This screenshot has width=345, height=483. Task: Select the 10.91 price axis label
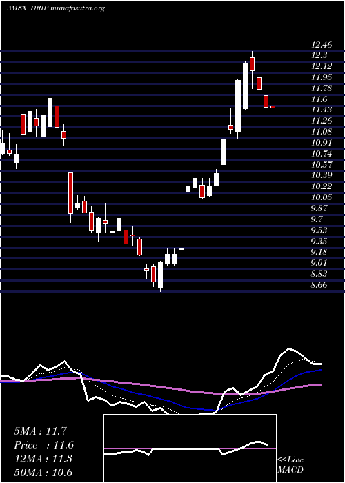pos(322,143)
